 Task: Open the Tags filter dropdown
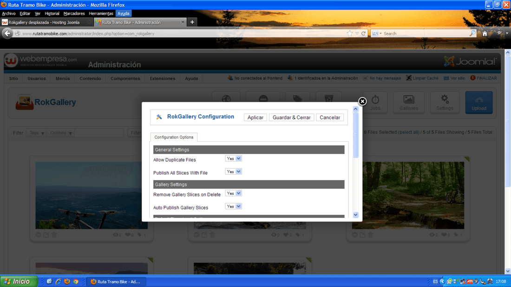(36, 133)
